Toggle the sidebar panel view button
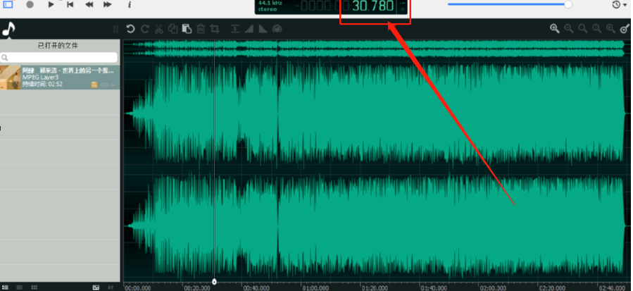This screenshot has height=291, width=633. coord(8,4)
